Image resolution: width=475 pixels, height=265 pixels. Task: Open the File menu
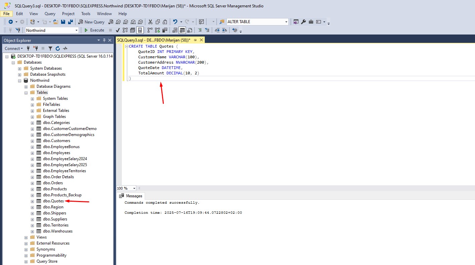tap(6, 14)
